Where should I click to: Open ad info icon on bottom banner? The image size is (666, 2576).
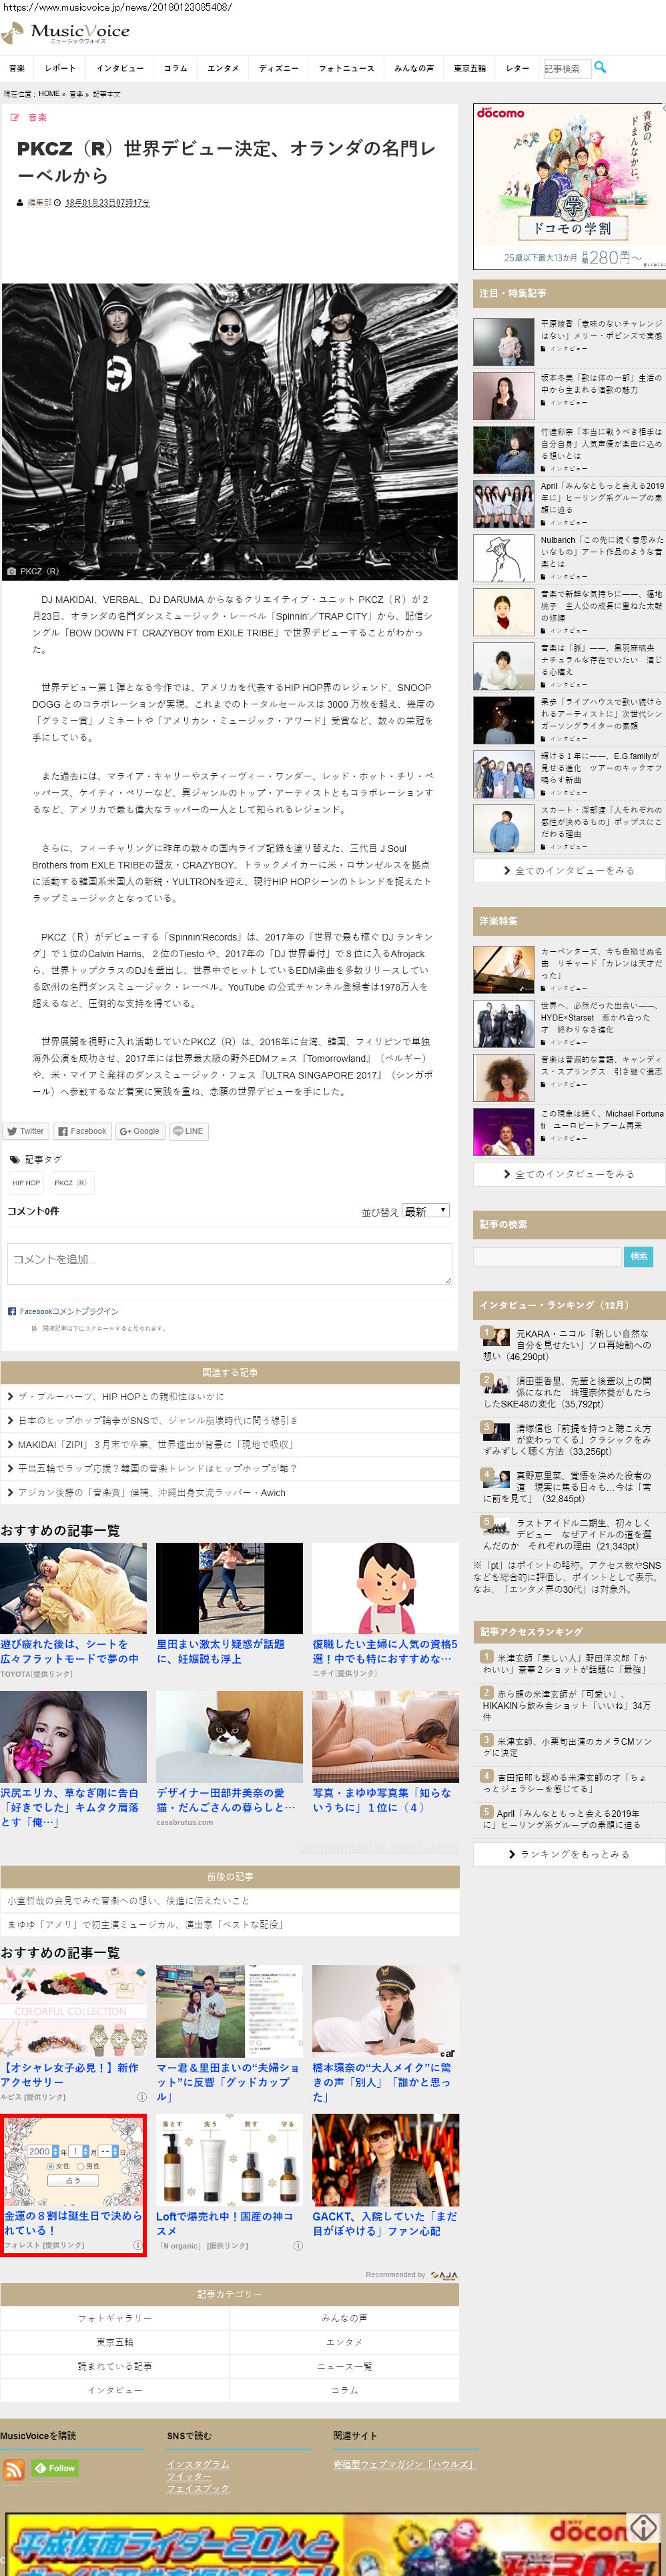[642, 2527]
